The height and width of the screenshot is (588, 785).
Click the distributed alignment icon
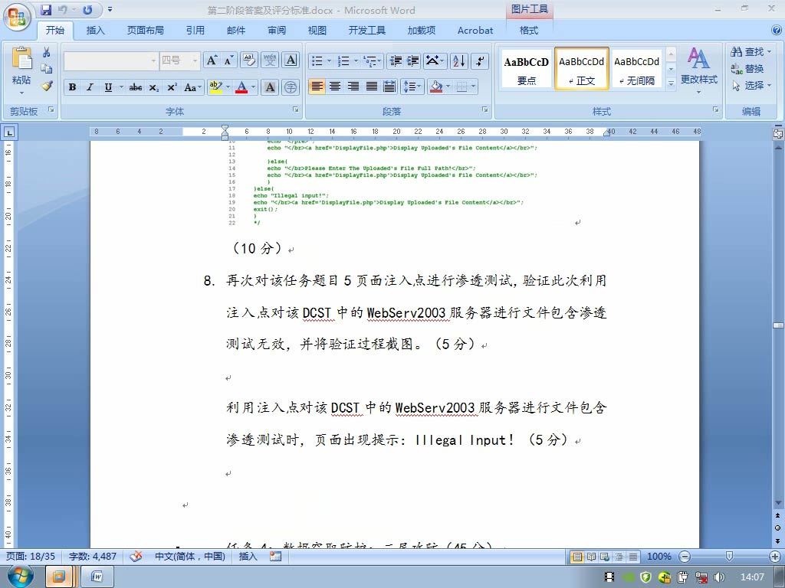point(389,87)
